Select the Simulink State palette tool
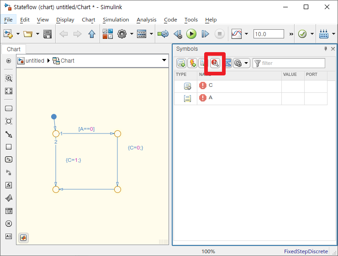This screenshot has height=256, width=338. (x=9, y=160)
